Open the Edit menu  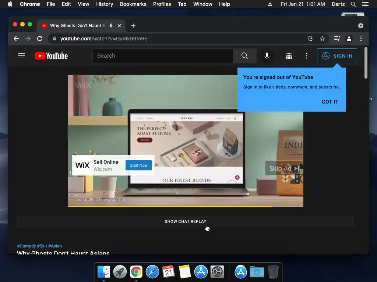pos(66,4)
